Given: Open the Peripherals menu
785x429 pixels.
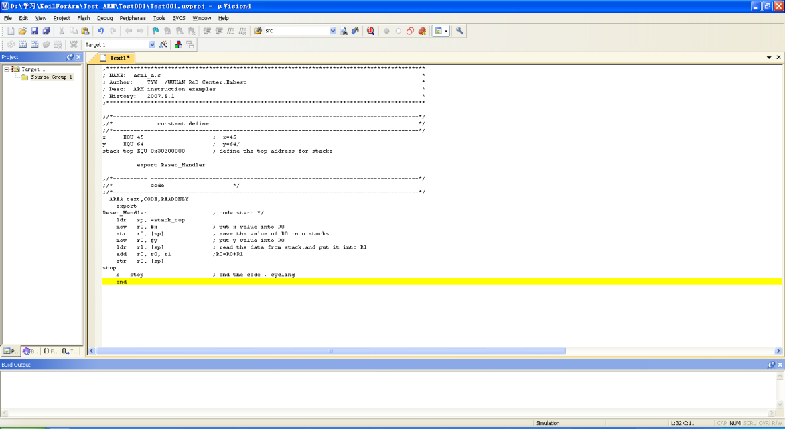Looking at the screenshot, I should pos(133,18).
